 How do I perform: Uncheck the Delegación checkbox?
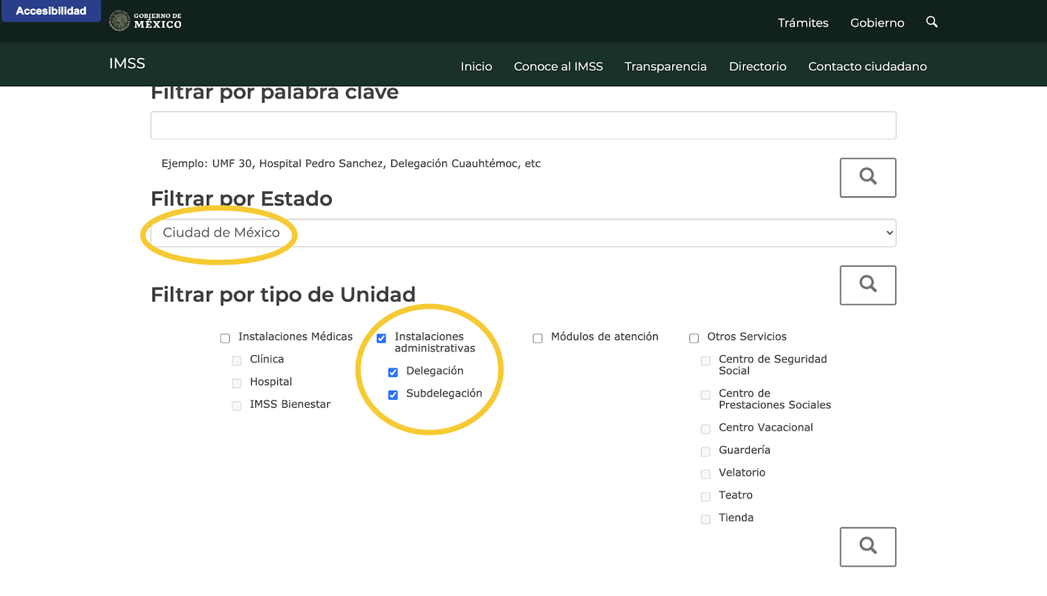pos(393,372)
